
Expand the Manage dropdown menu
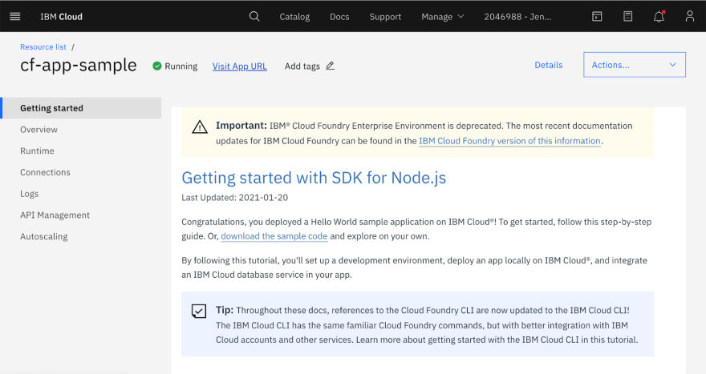(x=443, y=17)
